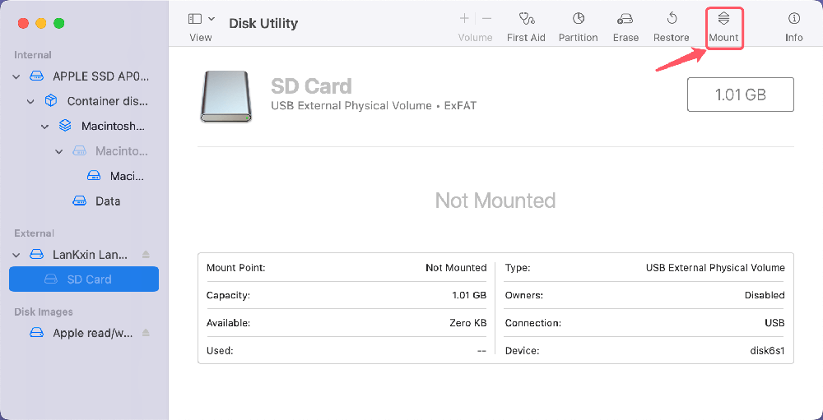The width and height of the screenshot is (823, 420).
Task: Click the Capacity 1.01 GB table value
Action: pyautogui.click(x=469, y=295)
